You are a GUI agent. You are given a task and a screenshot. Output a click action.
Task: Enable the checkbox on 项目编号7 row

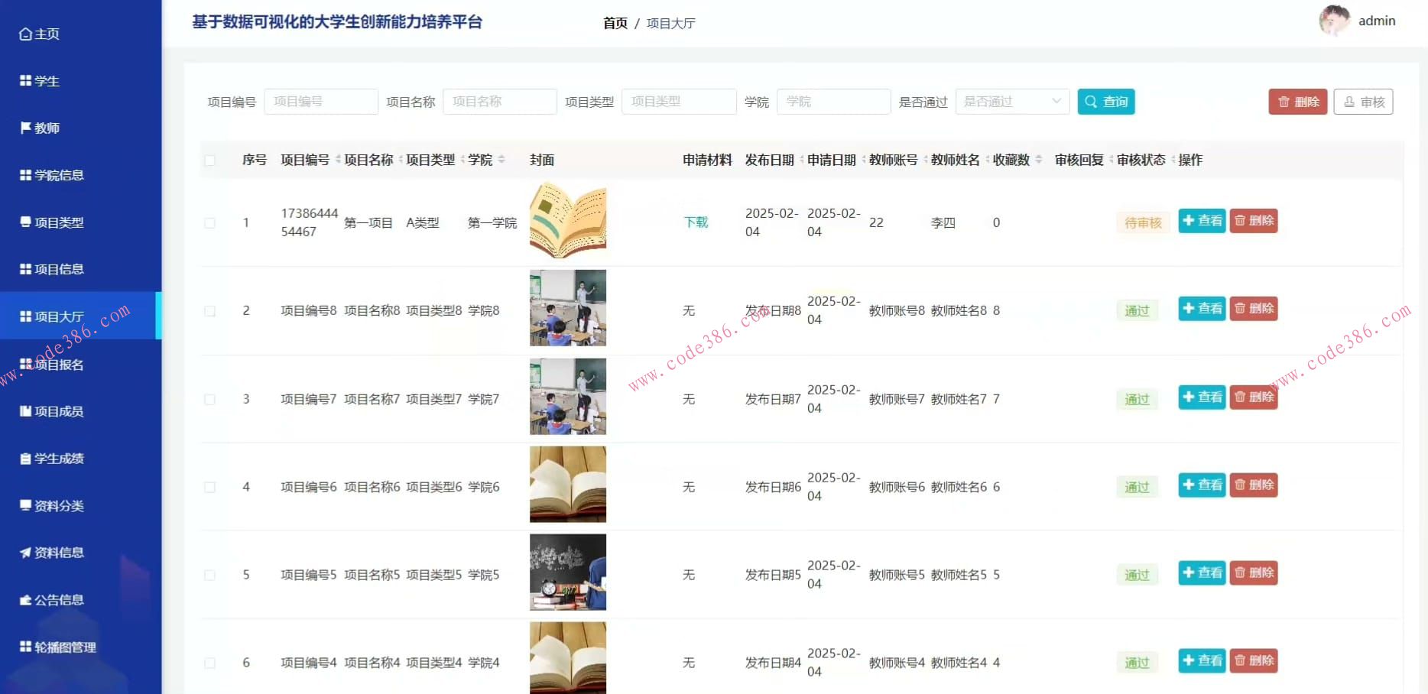(210, 399)
